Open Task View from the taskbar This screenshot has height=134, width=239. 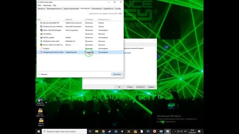tap(90, 131)
